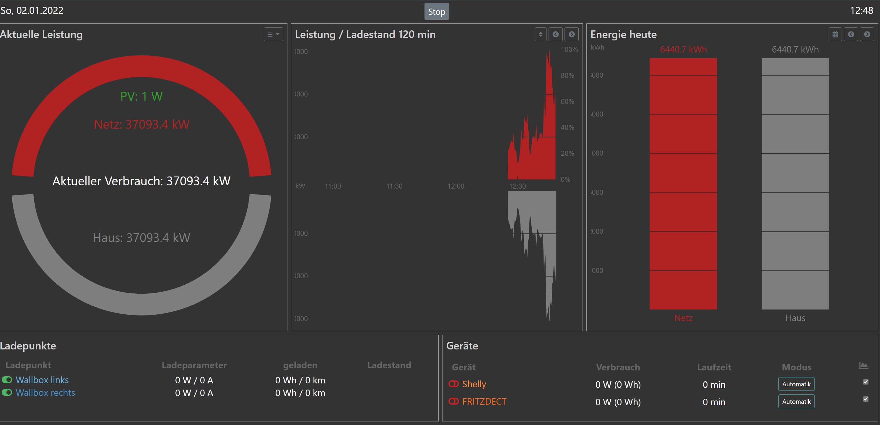Click the red Netz energy bar

(683, 184)
